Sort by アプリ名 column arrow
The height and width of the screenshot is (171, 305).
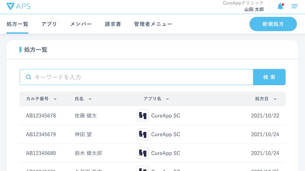[167, 99]
